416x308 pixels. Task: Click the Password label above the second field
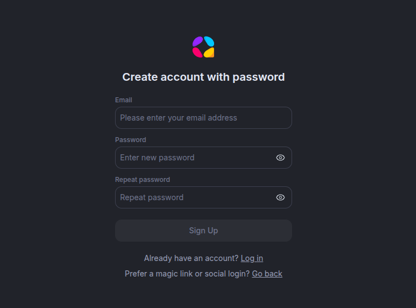[131, 140]
